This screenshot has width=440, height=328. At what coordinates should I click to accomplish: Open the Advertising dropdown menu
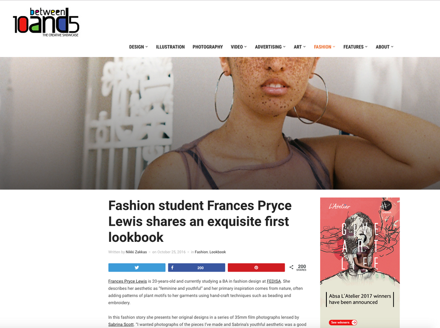pyautogui.click(x=270, y=47)
